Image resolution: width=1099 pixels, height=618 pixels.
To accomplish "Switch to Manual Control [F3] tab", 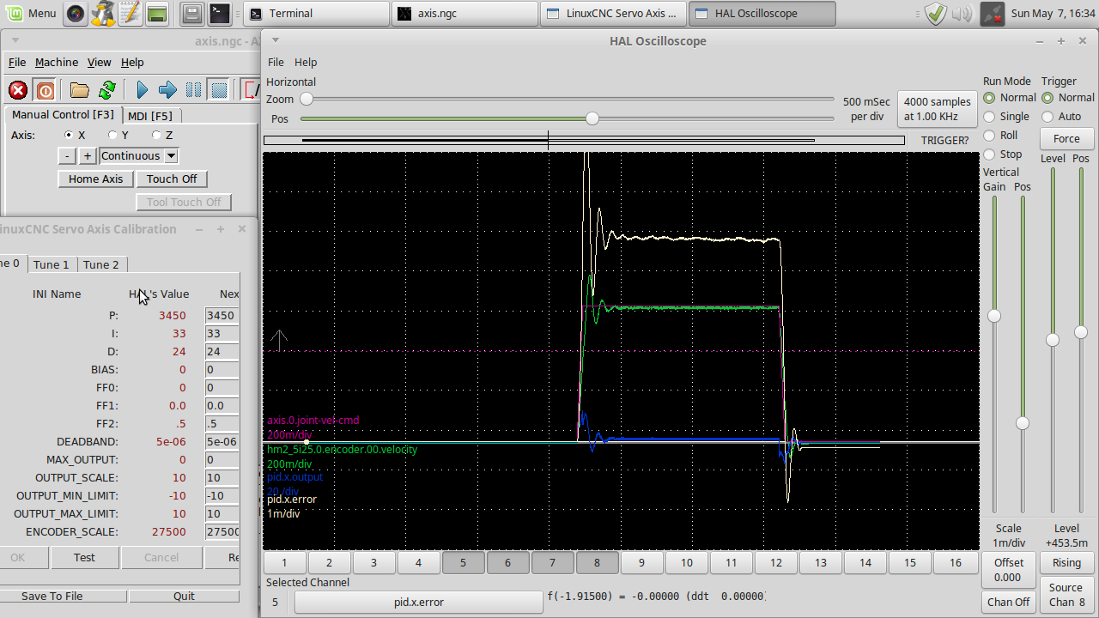I will (63, 114).
